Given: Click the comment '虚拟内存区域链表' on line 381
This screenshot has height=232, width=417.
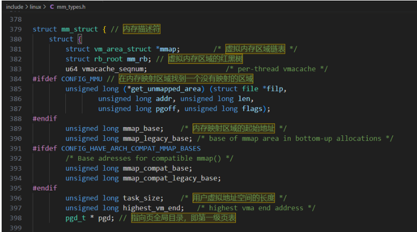Looking at the screenshot, I should (x=255, y=49).
